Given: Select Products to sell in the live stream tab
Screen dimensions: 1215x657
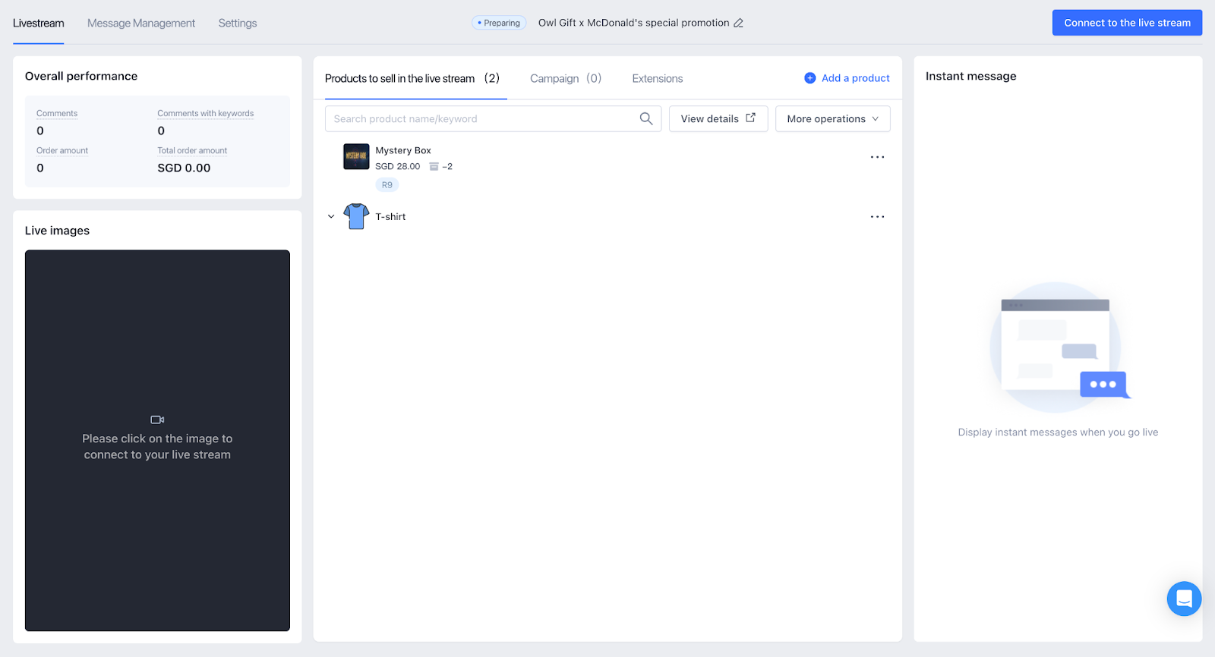Looking at the screenshot, I should [412, 78].
